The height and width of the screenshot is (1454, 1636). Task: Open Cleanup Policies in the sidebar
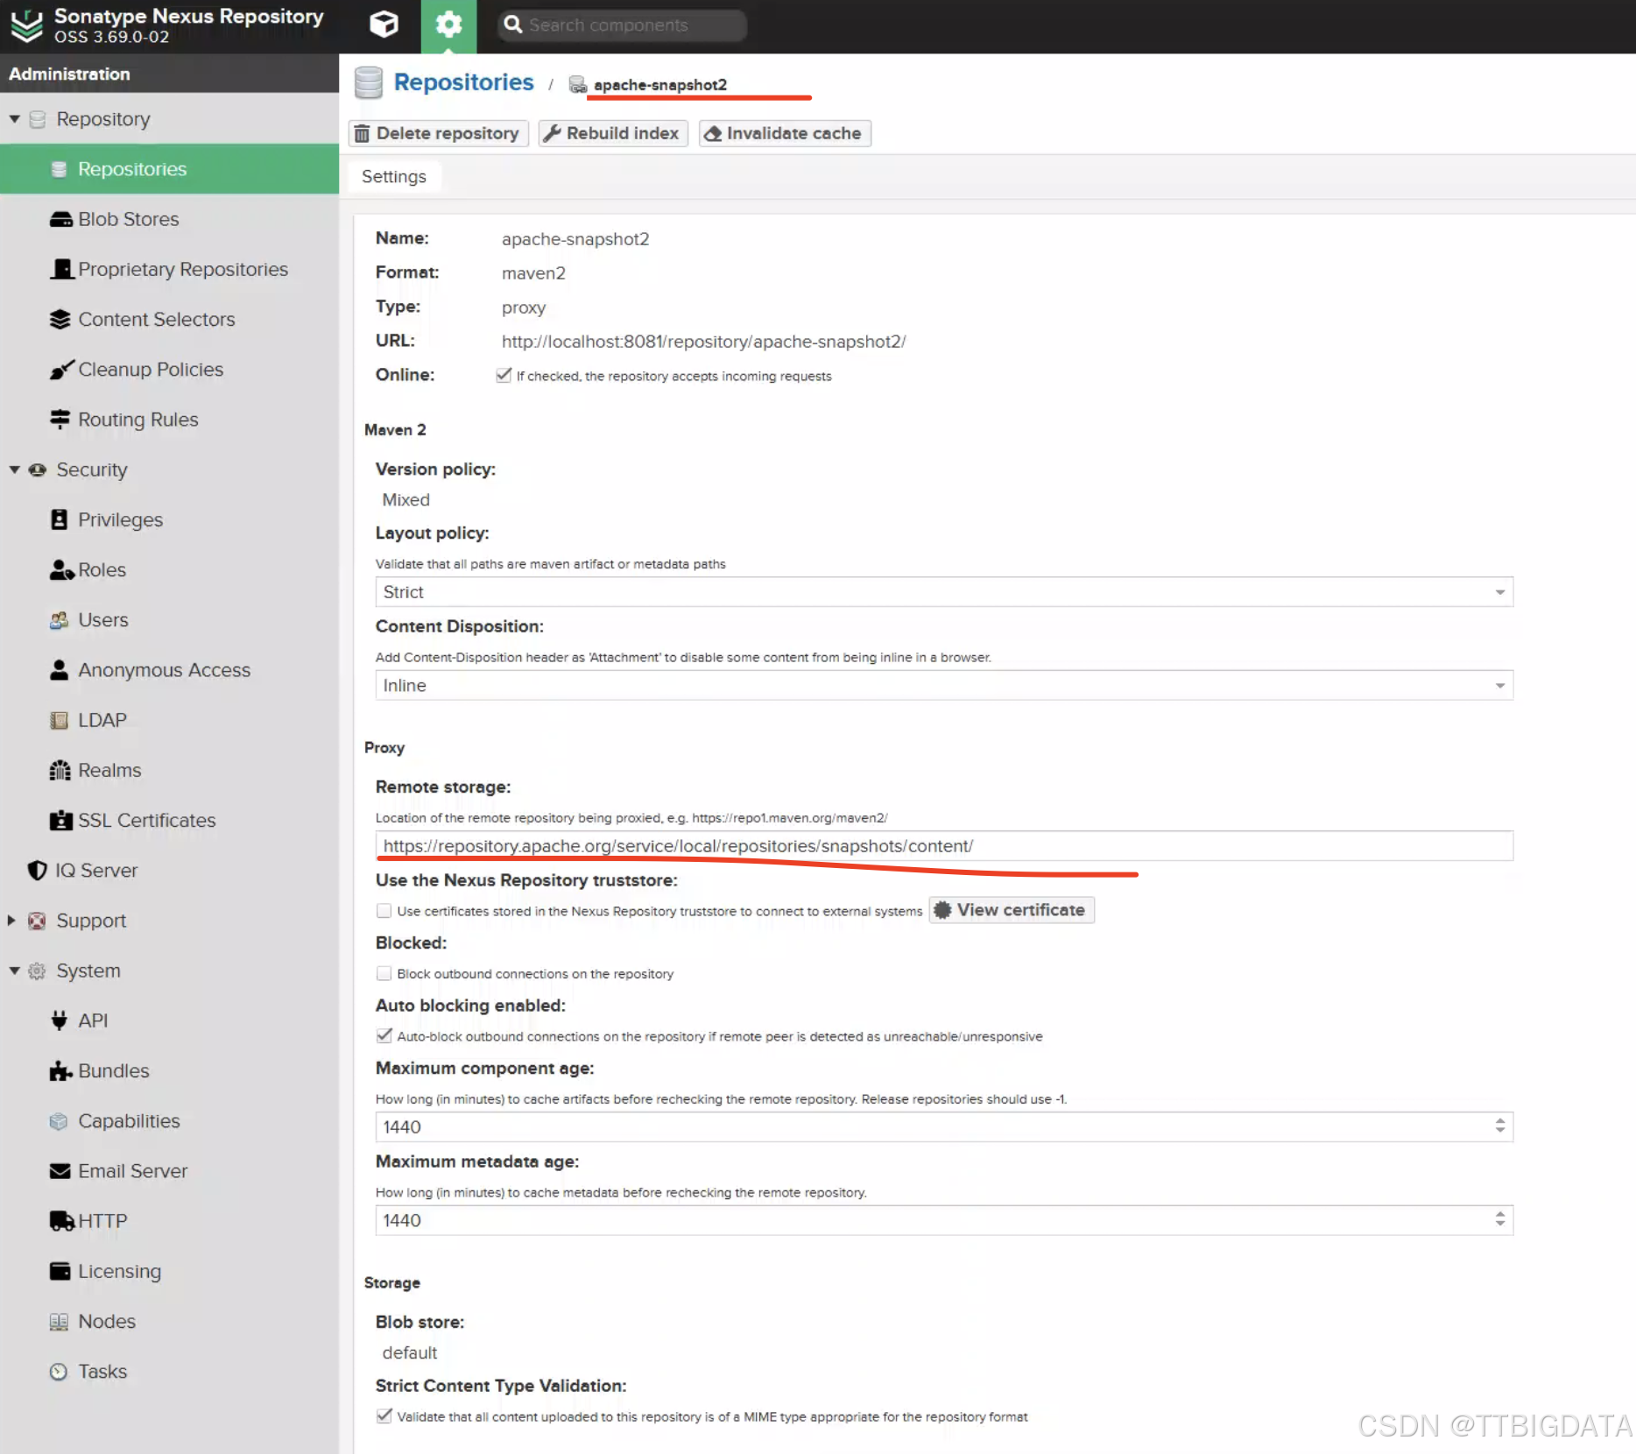point(170,370)
